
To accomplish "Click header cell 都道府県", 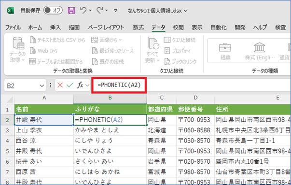I will tap(162, 109).
